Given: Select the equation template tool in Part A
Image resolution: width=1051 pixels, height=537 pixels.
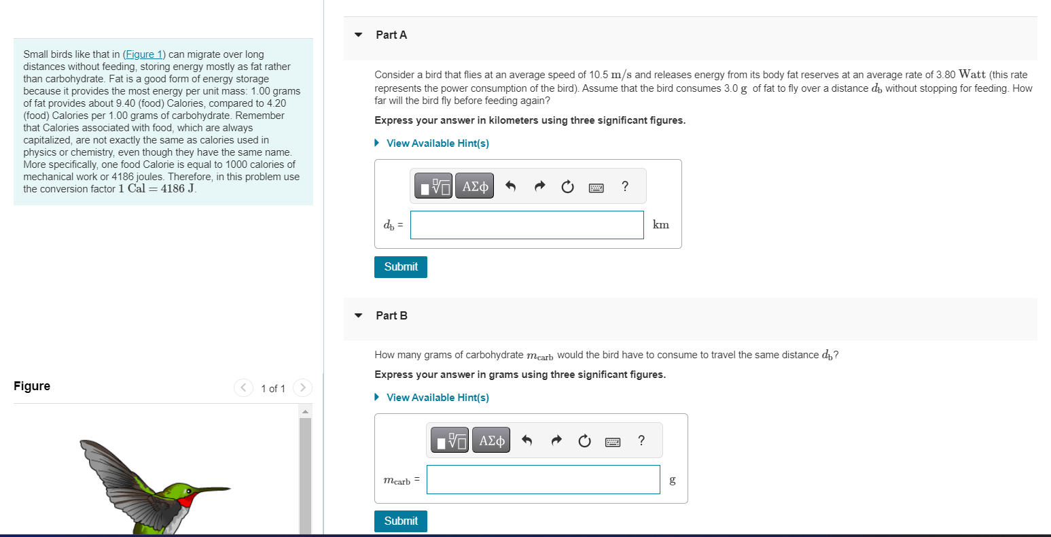Looking at the screenshot, I should (x=433, y=186).
